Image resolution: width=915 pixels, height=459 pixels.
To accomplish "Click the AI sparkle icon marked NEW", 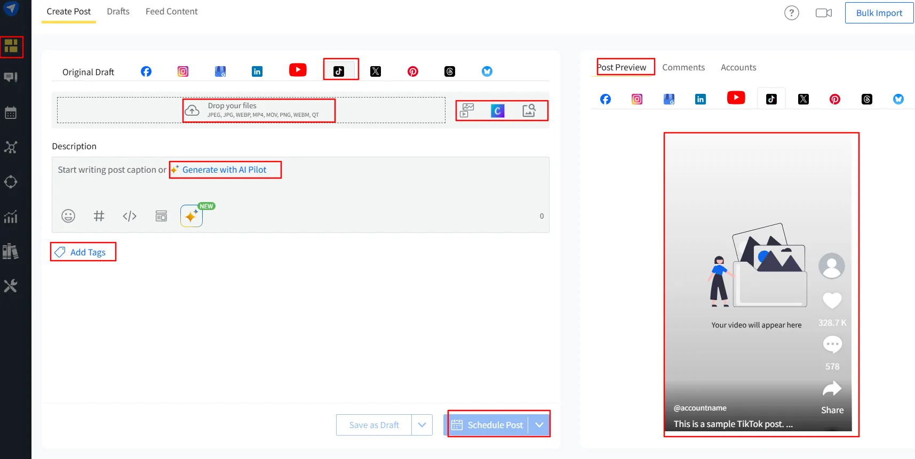I will click(192, 216).
